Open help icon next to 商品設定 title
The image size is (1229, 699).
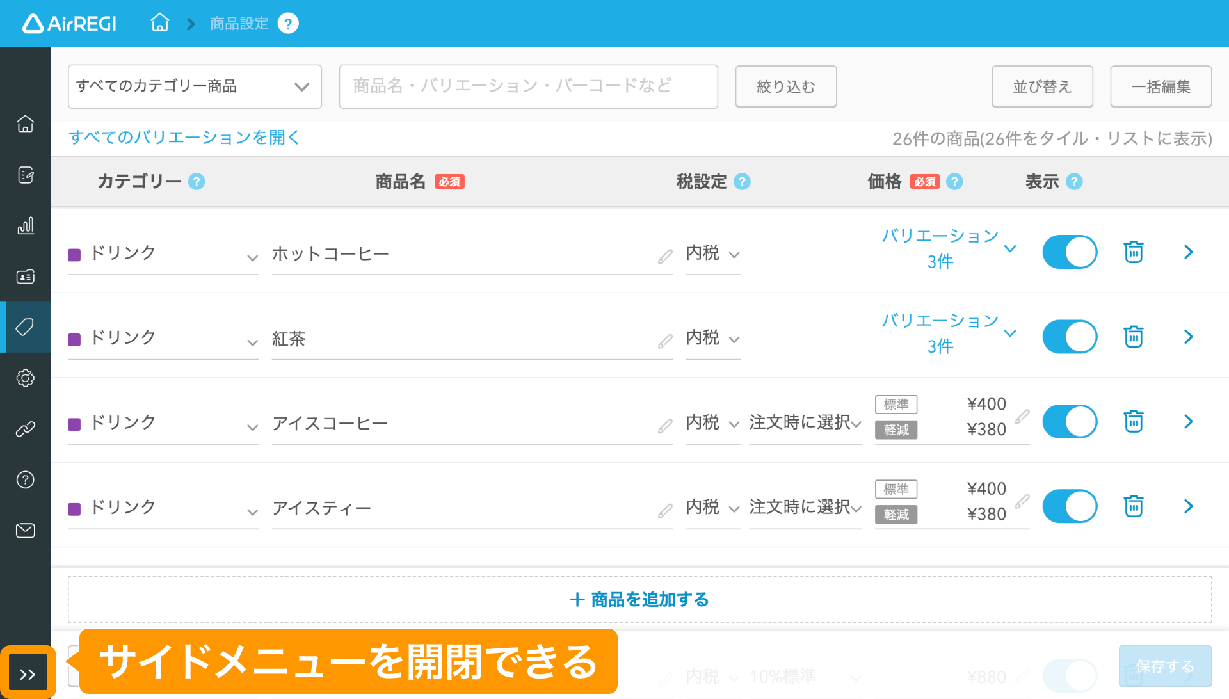[x=288, y=24]
